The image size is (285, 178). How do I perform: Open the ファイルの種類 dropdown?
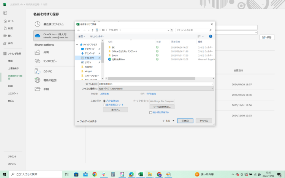point(156,88)
